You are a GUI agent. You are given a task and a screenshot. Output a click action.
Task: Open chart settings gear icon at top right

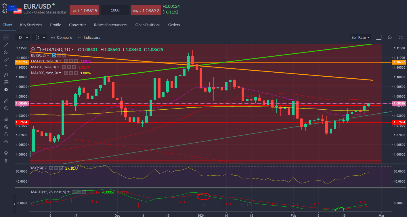(x=390, y=37)
